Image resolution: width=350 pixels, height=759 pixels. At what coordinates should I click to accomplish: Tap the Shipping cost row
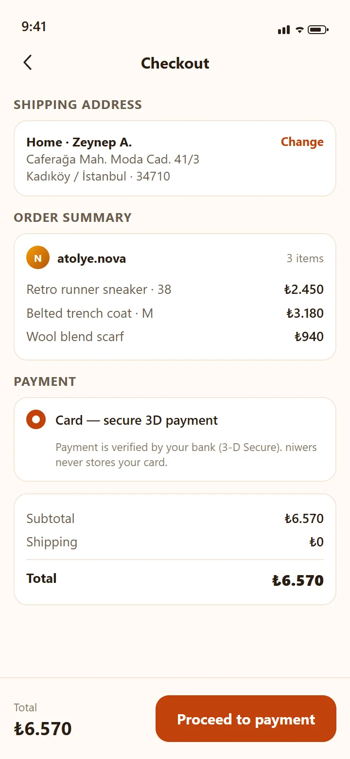(x=175, y=542)
